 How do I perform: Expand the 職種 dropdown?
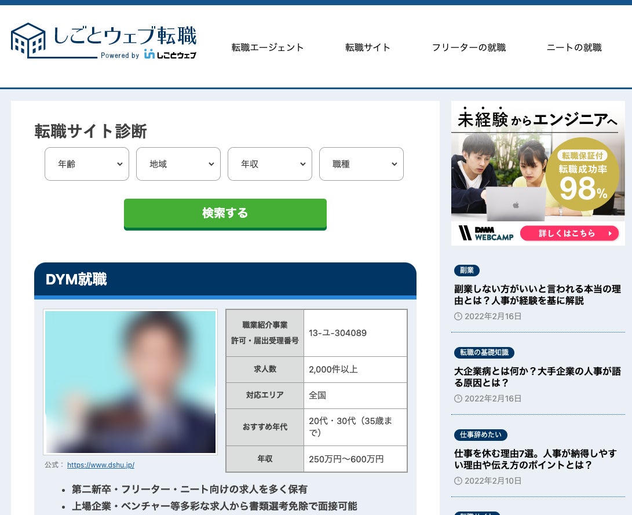coord(361,164)
